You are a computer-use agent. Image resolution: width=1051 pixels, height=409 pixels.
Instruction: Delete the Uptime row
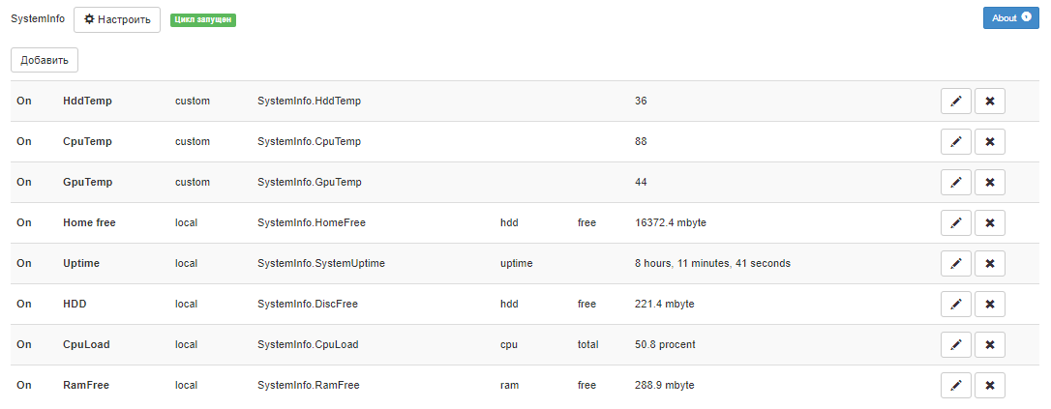tap(989, 264)
